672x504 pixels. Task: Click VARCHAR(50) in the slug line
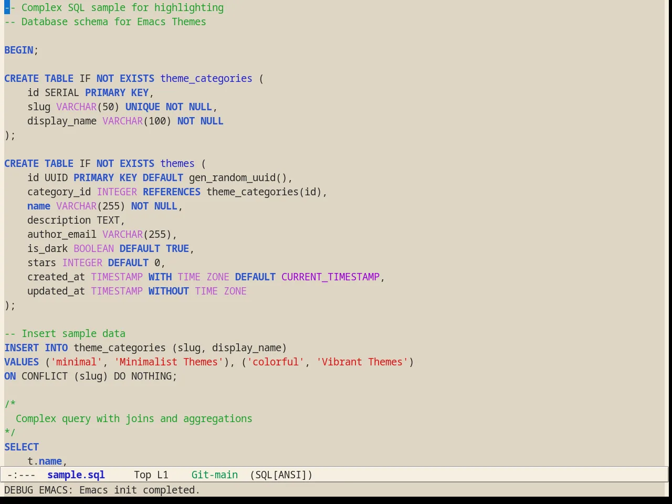(88, 107)
